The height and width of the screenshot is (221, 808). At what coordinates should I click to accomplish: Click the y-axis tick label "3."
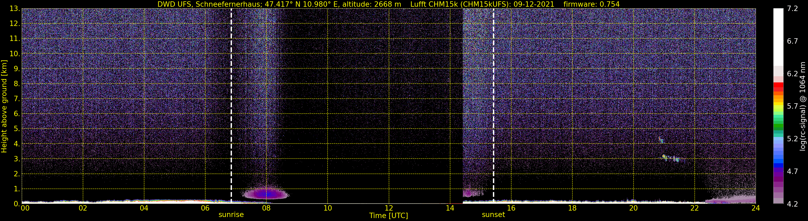[x=17, y=159]
